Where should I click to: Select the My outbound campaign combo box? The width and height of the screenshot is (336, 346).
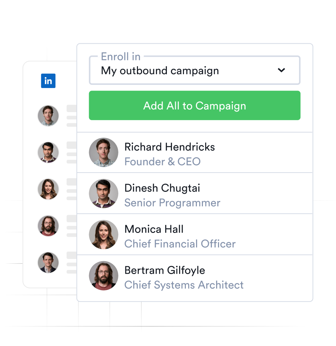(195, 70)
